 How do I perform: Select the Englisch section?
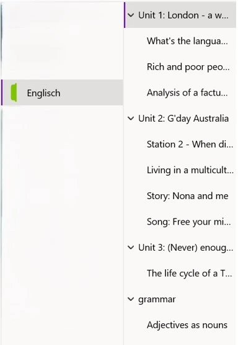[62, 92]
